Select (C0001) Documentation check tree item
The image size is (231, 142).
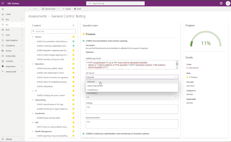point(53,41)
